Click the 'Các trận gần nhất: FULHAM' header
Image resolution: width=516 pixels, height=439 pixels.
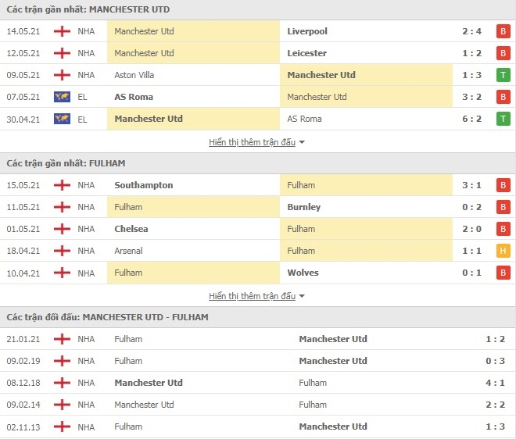pos(66,163)
